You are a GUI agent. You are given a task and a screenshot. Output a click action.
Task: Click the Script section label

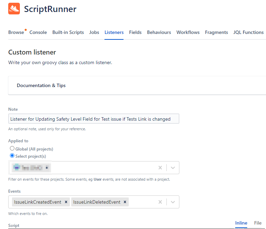click(x=14, y=226)
